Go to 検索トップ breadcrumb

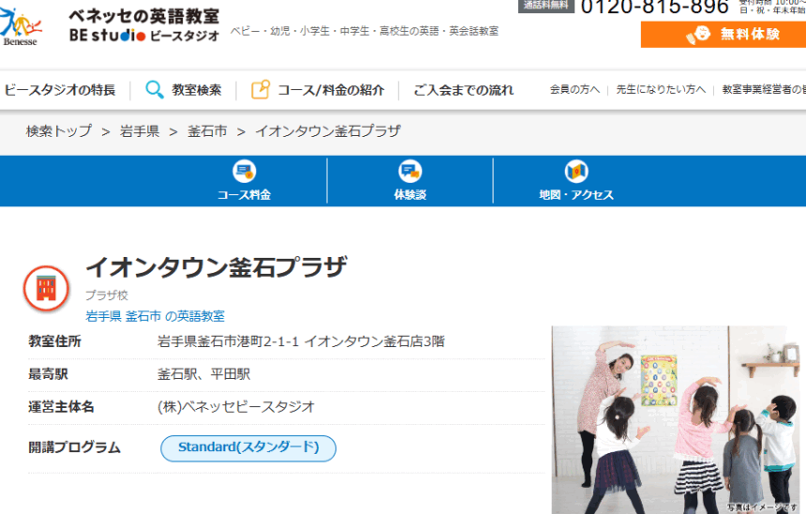(x=59, y=131)
